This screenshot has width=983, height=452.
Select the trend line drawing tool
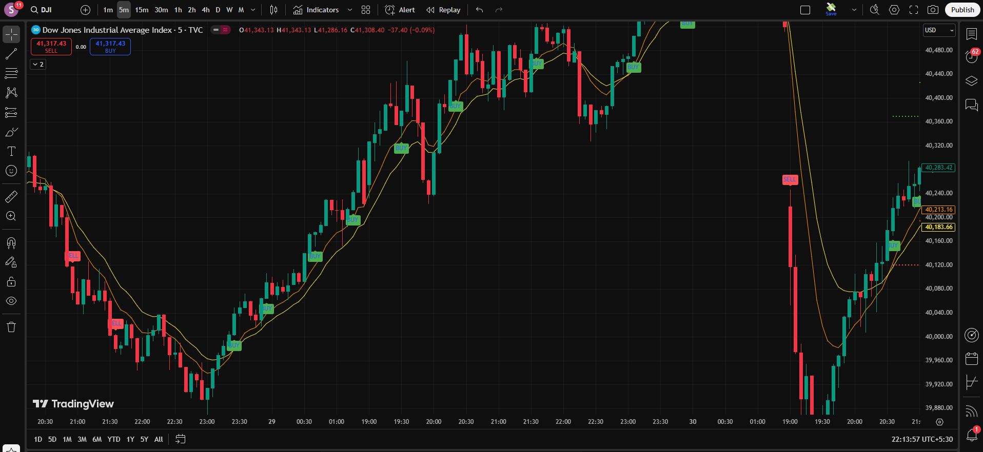pyautogui.click(x=11, y=54)
